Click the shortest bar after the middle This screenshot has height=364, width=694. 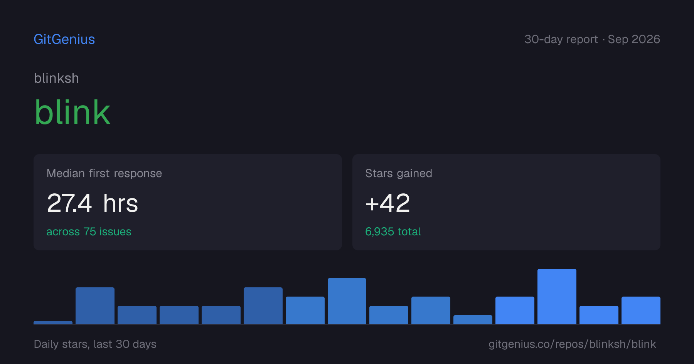click(473, 320)
